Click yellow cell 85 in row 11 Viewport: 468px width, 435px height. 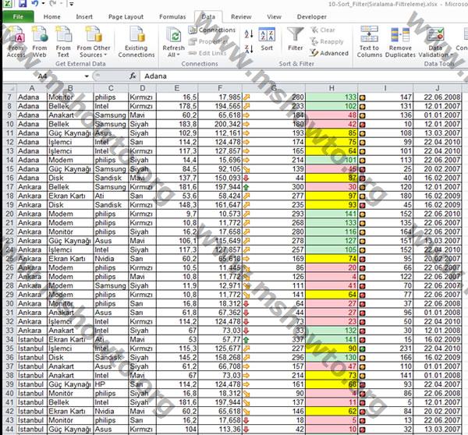coord(331,133)
